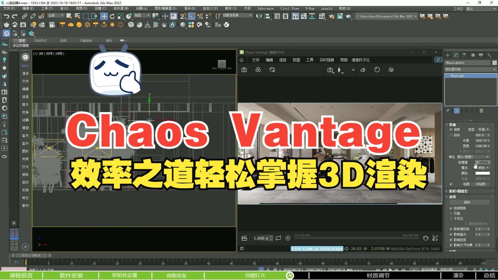Activate the Select and Move tool

(x=104, y=16)
